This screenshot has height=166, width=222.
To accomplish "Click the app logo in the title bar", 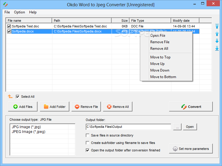I will [x=5, y=4].
